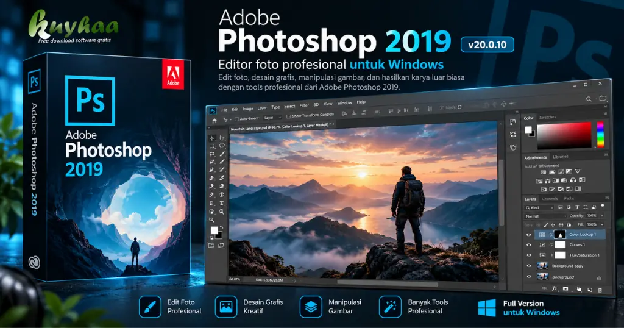Click the Creative Cloud logo on the box

pyautogui.click(x=34, y=262)
